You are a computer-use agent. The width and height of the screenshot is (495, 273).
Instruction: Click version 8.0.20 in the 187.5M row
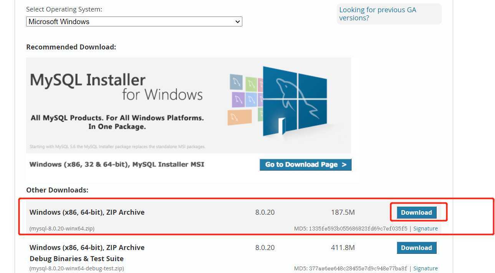265,212
